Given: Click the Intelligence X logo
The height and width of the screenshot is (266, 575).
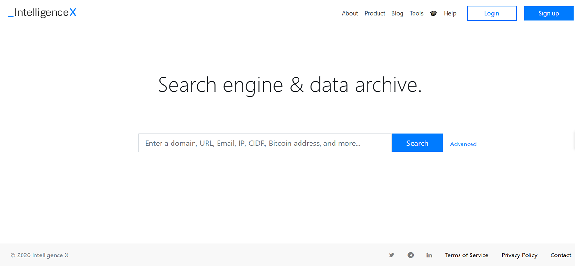Looking at the screenshot, I should pyautogui.click(x=42, y=13).
